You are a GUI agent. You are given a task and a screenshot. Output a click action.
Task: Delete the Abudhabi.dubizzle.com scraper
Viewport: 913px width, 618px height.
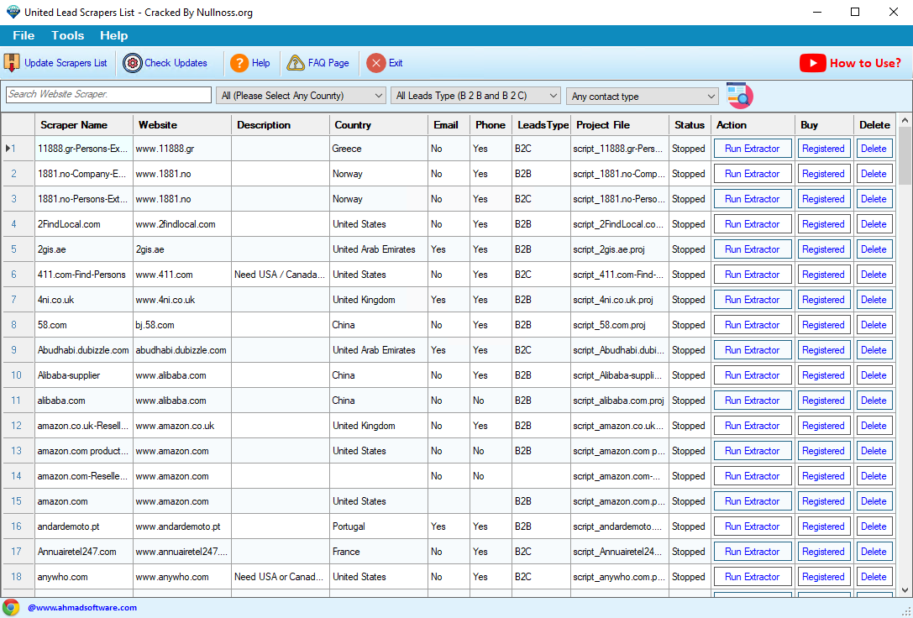(x=874, y=350)
